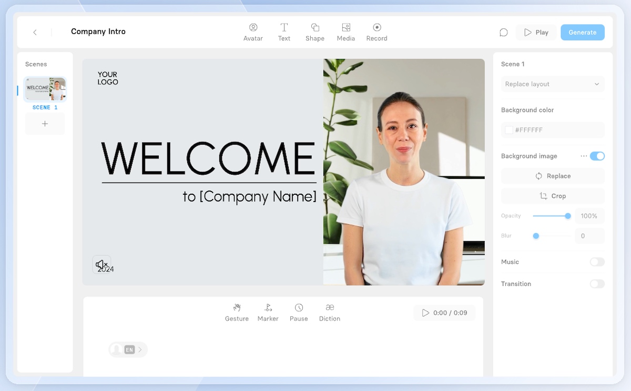Click the Generate button

click(x=583, y=32)
